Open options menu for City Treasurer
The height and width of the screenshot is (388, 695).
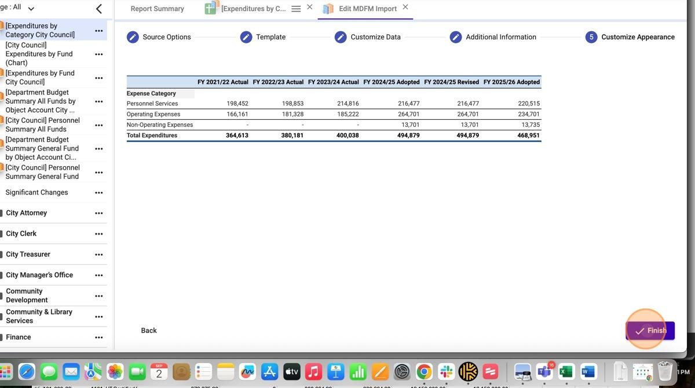click(99, 255)
